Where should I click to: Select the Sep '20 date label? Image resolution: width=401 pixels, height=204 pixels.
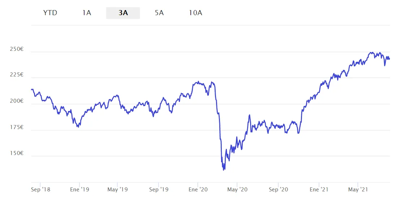pos(279,189)
